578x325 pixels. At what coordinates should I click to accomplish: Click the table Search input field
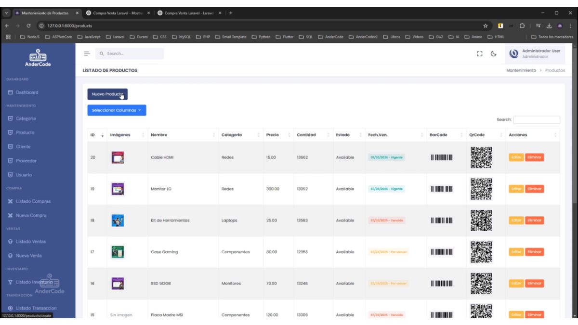click(536, 120)
